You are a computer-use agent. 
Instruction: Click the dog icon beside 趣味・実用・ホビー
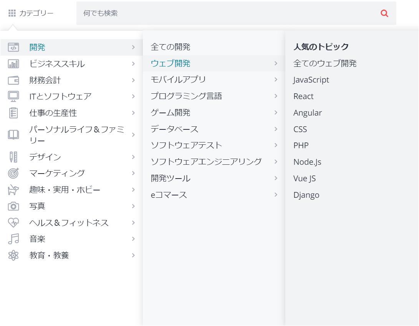13,190
